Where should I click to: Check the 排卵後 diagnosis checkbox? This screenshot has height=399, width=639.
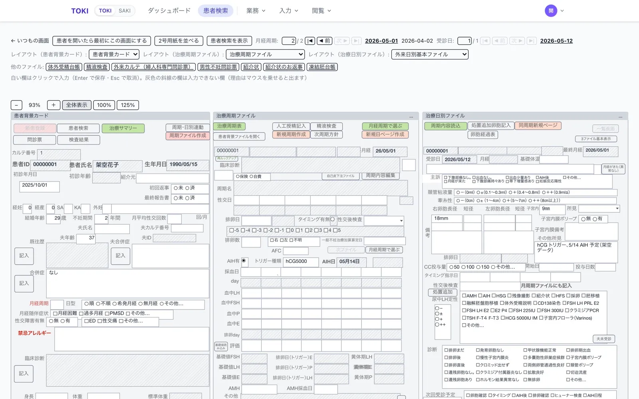tap(447, 358)
